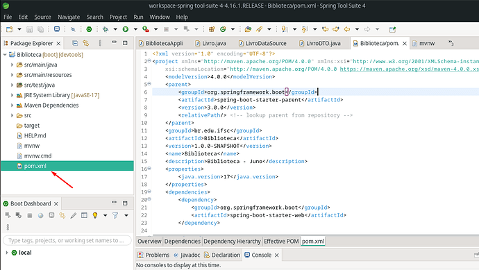Switch to Effective POM tab

click(x=281, y=242)
